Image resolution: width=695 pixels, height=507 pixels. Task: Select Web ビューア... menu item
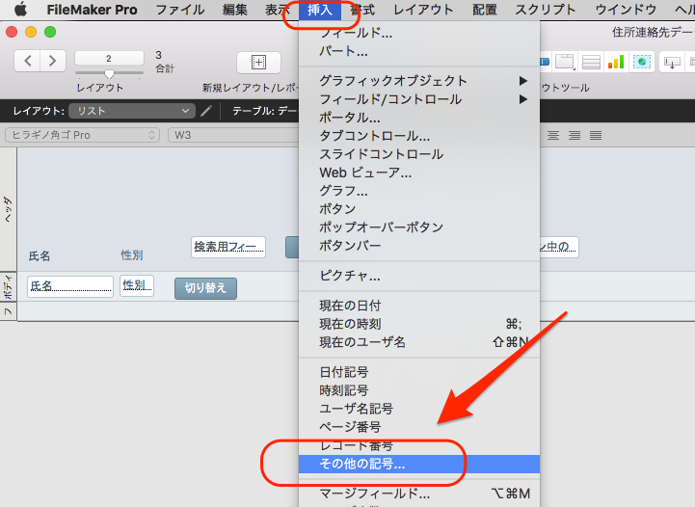(x=419, y=173)
